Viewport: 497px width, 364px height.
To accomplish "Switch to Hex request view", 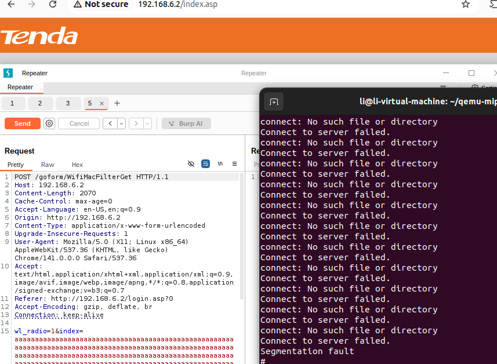I will click(x=77, y=165).
